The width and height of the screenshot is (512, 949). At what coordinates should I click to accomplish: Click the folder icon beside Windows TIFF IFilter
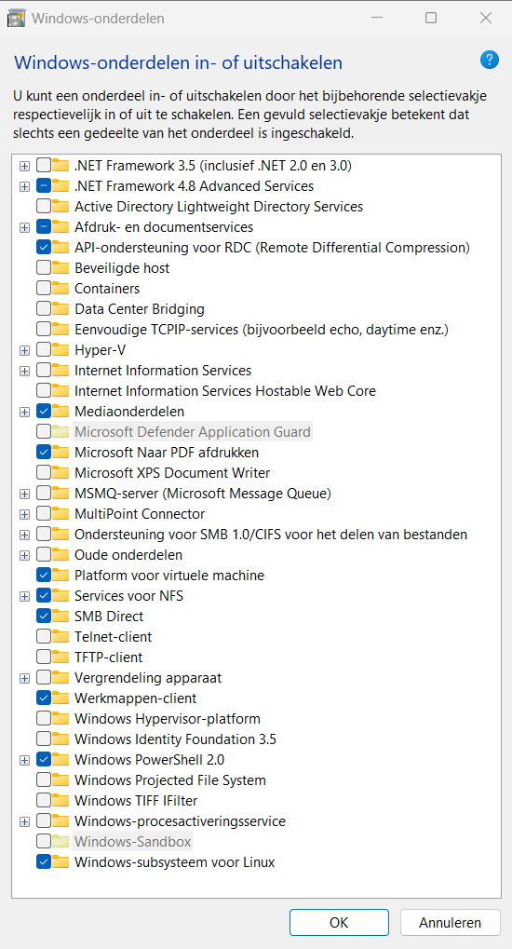(x=60, y=801)
